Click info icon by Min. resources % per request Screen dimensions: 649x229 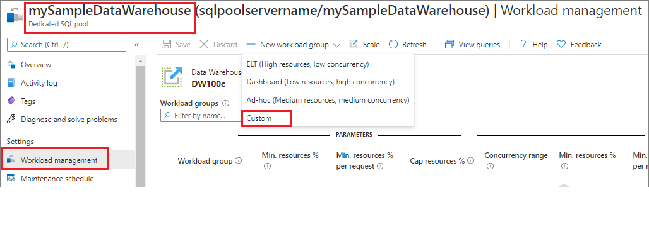pos(380,166)
